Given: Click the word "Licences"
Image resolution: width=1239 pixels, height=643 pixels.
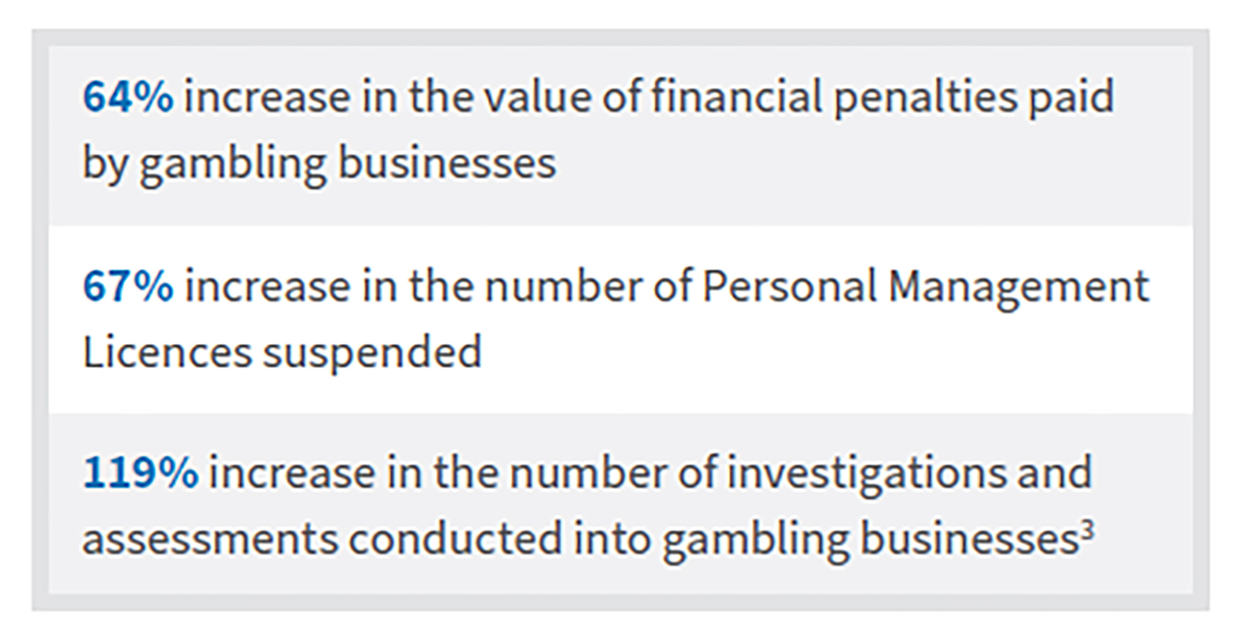Looking at the screenshot, I should 167,353.
